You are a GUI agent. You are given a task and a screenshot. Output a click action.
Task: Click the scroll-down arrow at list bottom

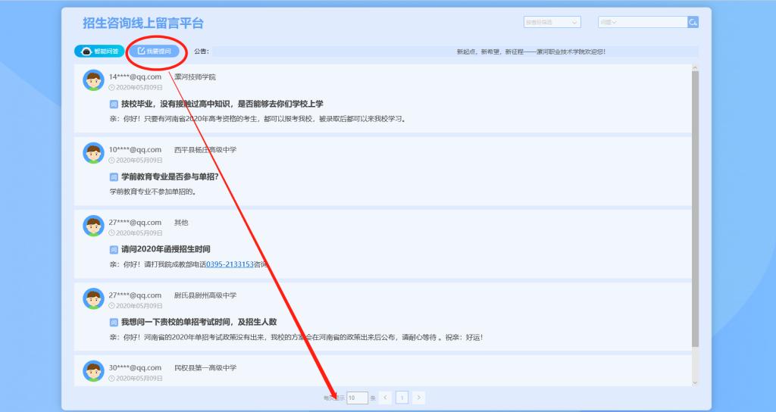695,383
